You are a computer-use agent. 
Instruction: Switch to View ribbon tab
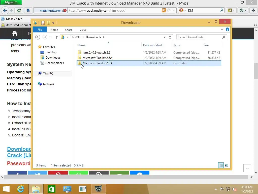83,30
